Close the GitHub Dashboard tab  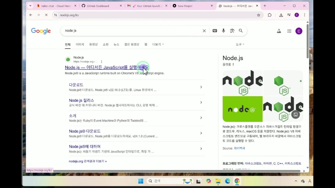pos(121,6)
